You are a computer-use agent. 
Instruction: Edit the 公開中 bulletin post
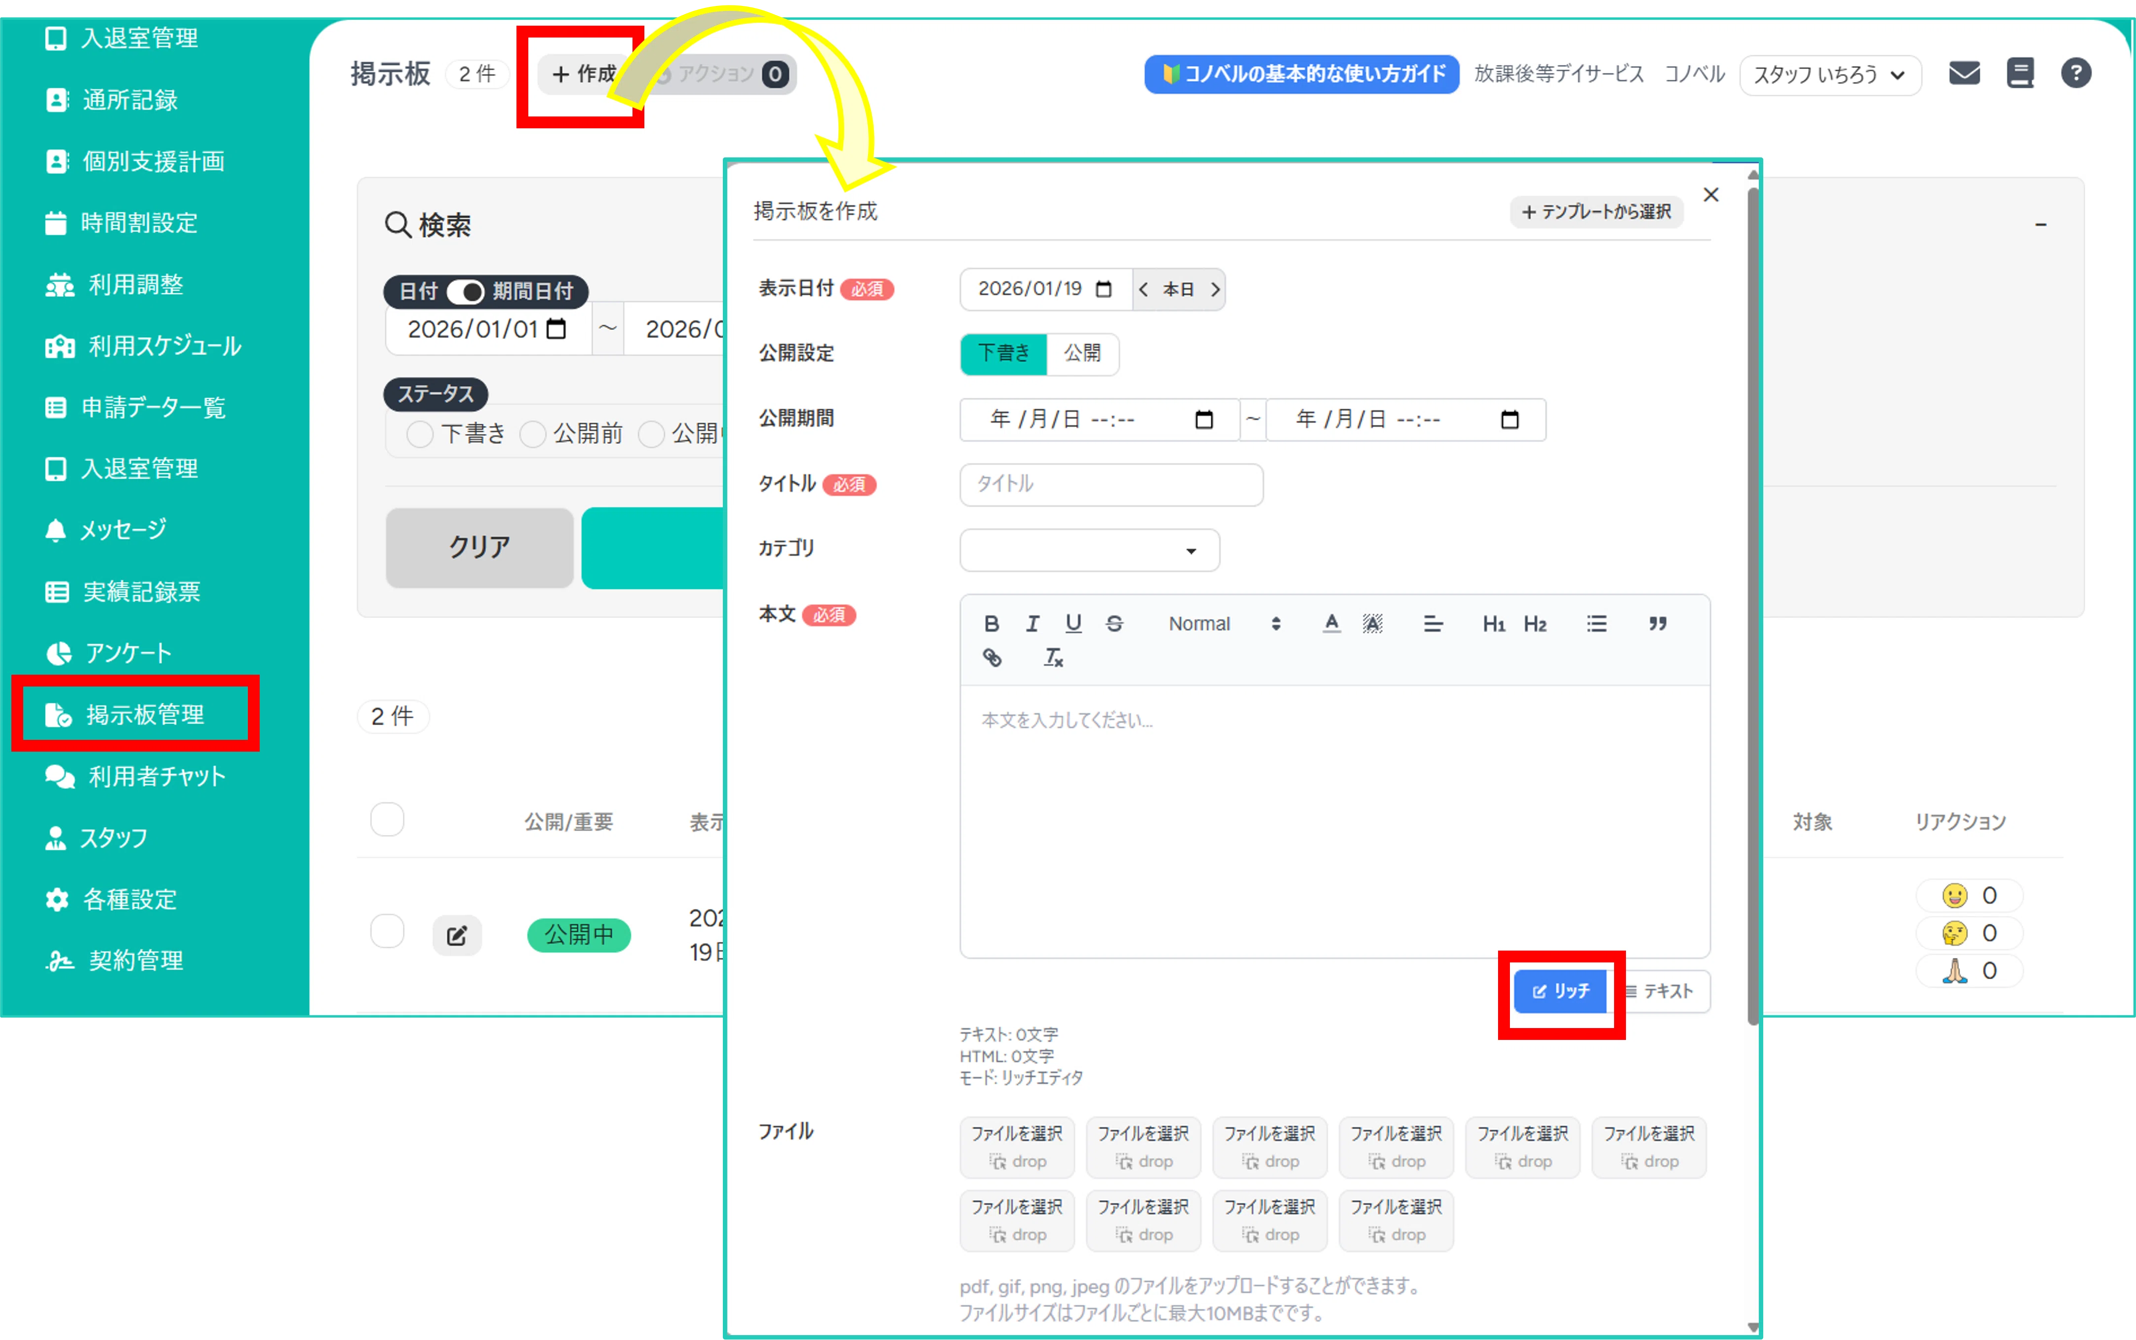(x=457, y=935)
